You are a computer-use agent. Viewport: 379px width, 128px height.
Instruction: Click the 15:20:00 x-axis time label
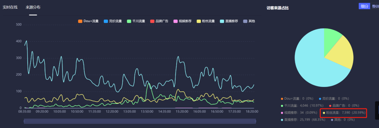coord(182,112)
